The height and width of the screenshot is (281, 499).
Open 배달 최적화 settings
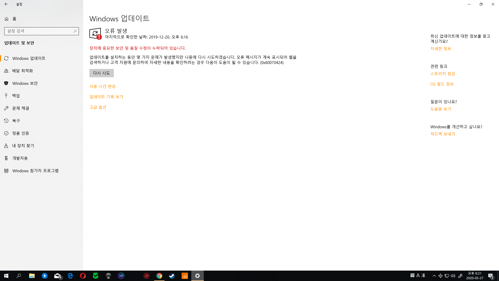pos(22,71)
